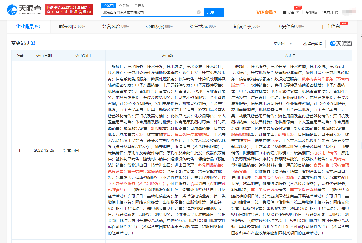Click the 序号 column header
Screen dimensions: 362x243
(19, 56)
